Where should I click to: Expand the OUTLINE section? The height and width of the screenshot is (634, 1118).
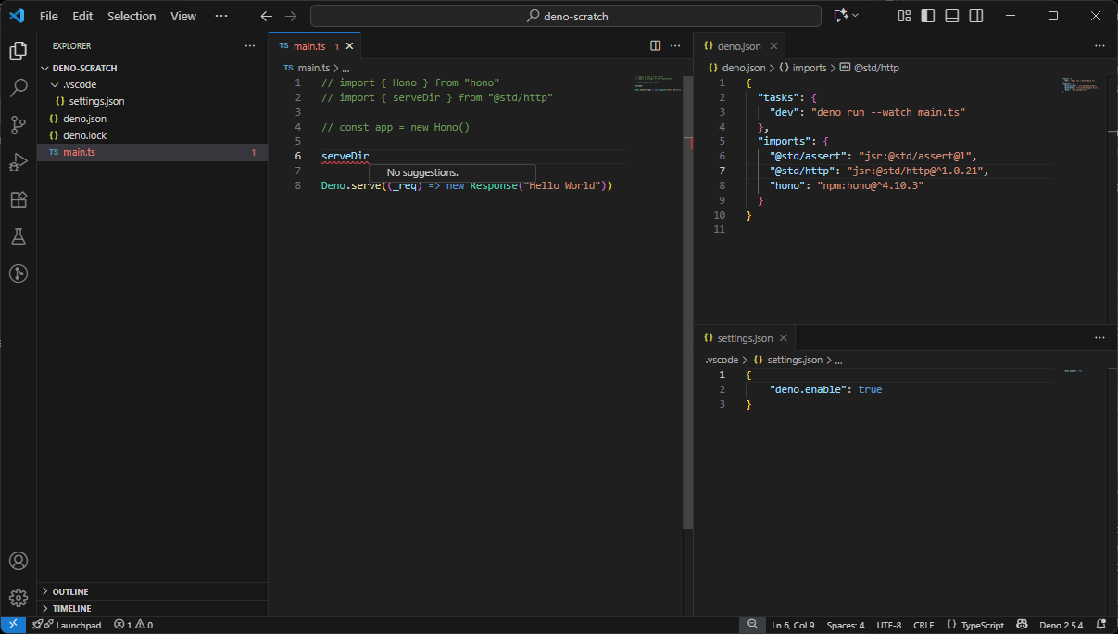click(x=70, y=591)
